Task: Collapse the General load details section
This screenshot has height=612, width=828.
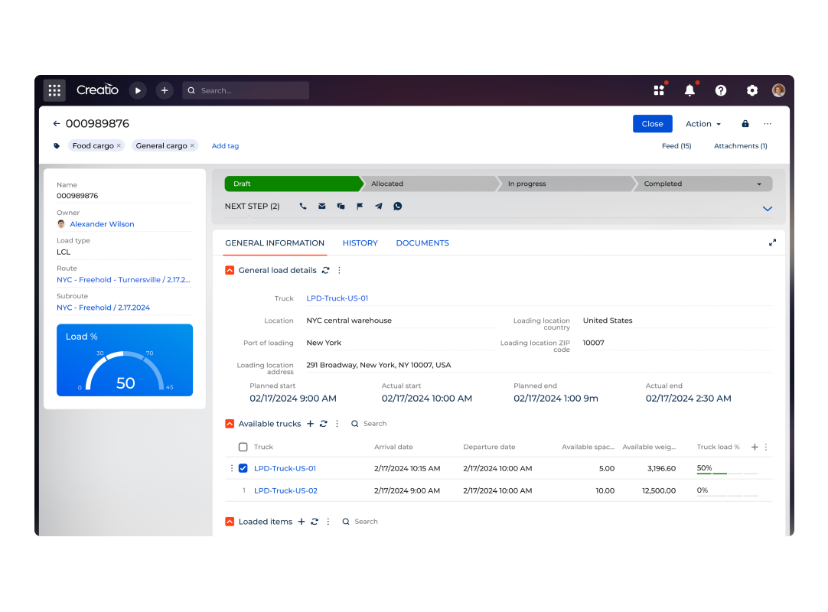Action: pos(230,270)
